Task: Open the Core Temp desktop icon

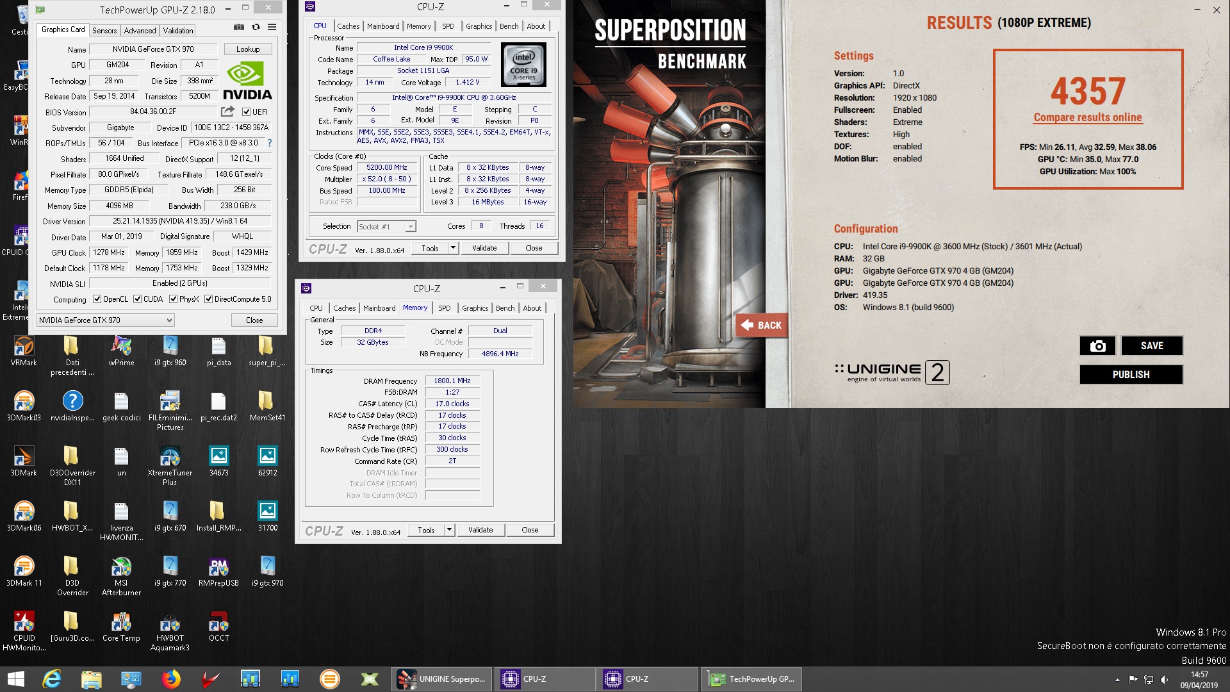Action: point(121,627)
